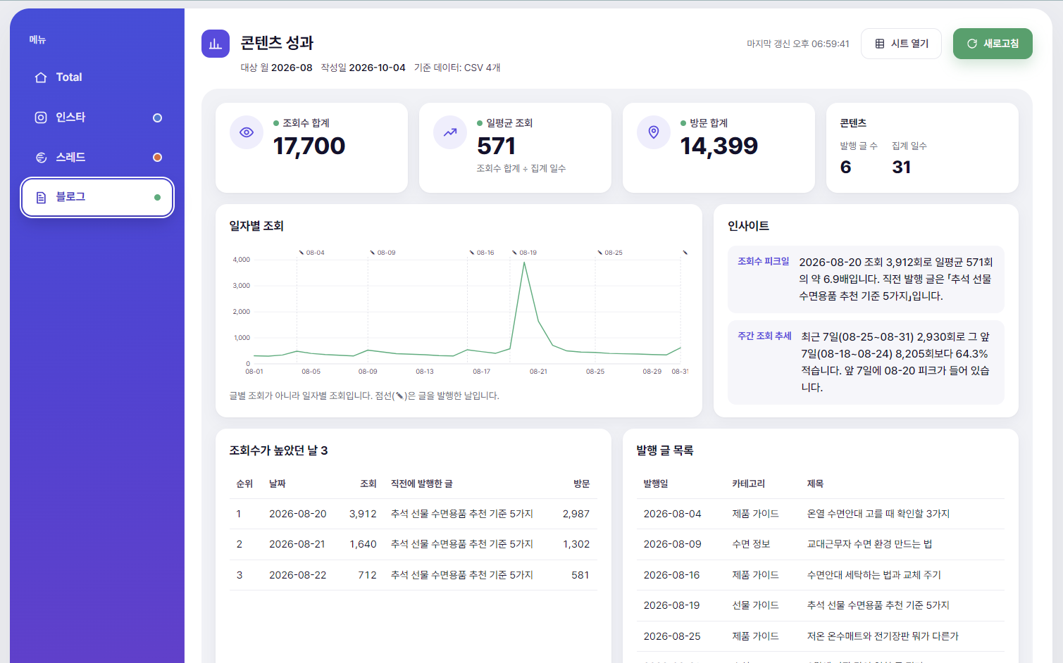This screenshot has height=663, width=1063.
Task: Click the location pin icon in 방문 합계 card
Action: point(654,132)
